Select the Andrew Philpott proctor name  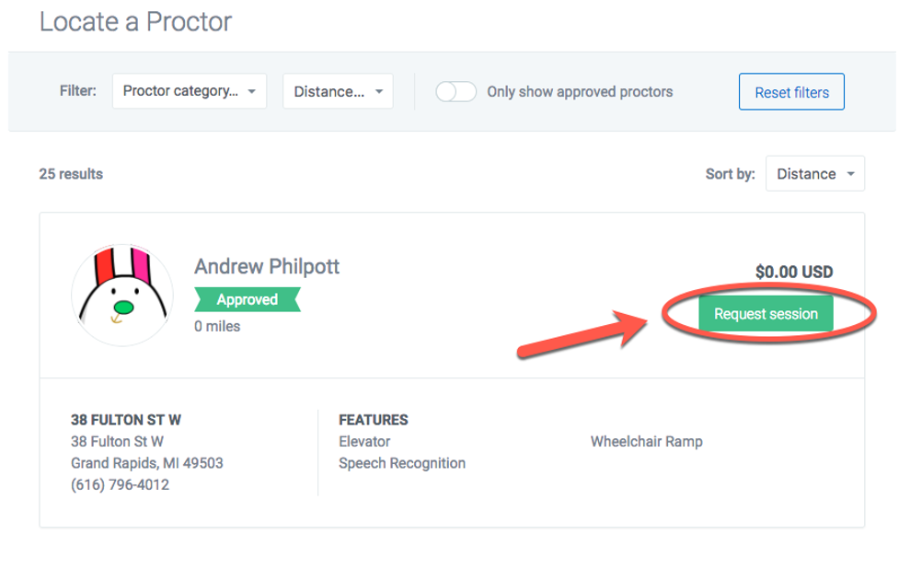(x=267, y=267)
